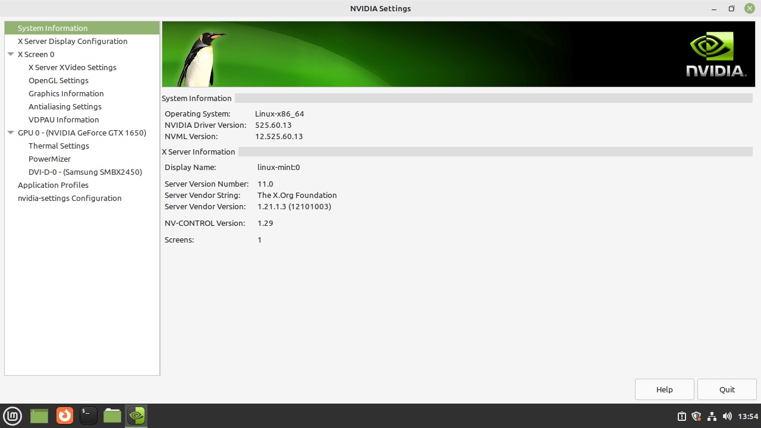Select DVI-D-0 - (Samsung SMBX2450) display
The image size is (761, 428).
(x=85, y=172)
